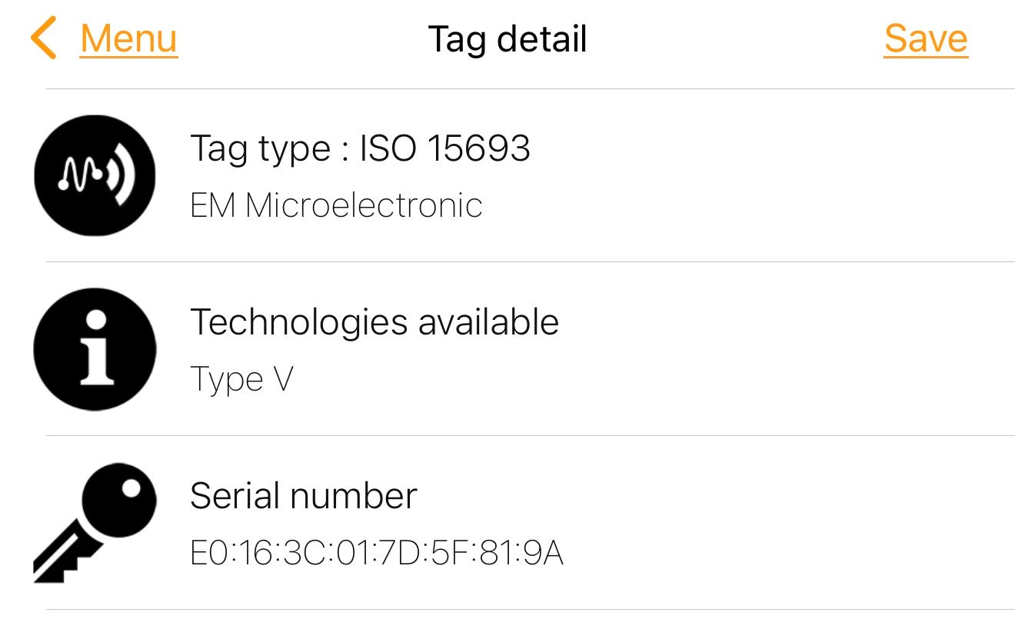Select the number 15693 in tag type
The height and width of the screenshot is (619, 1015).
click(478, 148)
